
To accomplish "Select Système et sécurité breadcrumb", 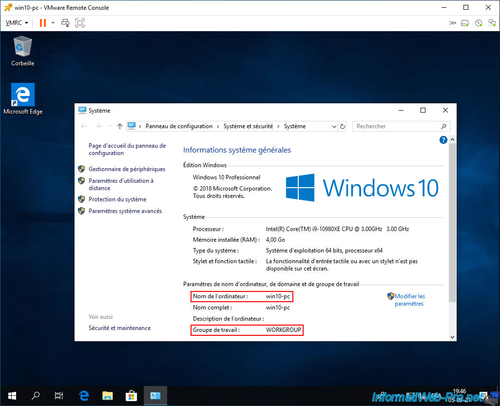I will pos(248,126).
